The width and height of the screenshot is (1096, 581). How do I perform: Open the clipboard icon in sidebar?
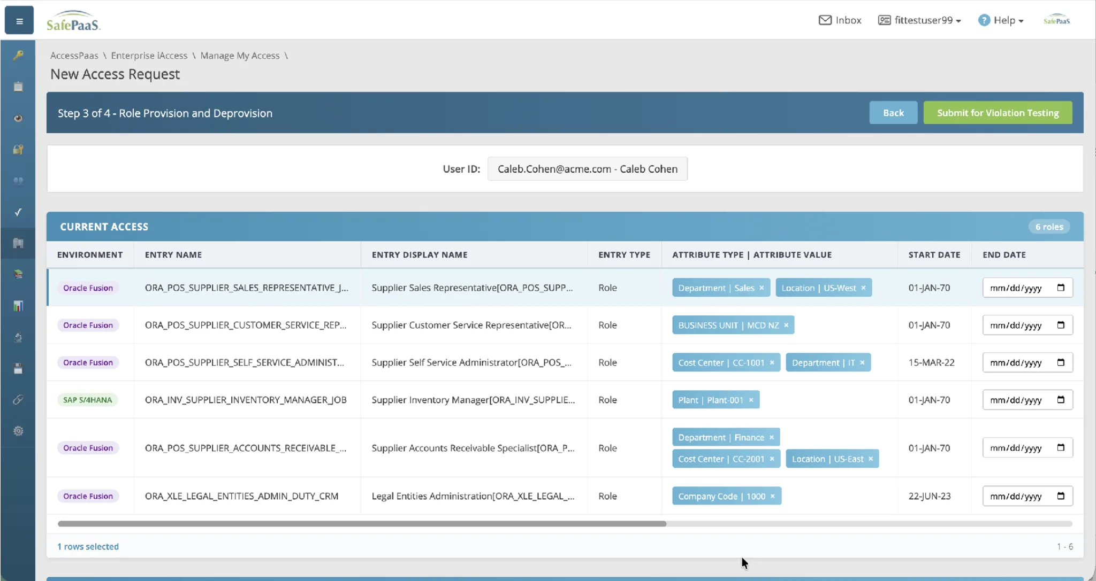click(x=18, y=87)
